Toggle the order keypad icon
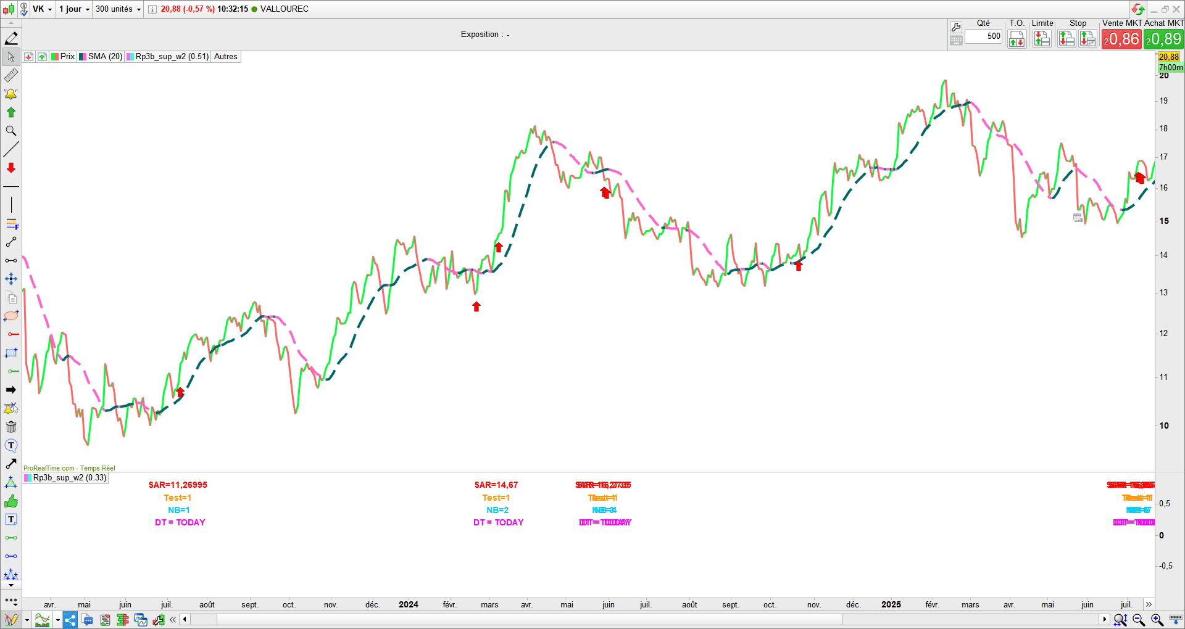This screenshot has width=1185, height=629. coord(956,41)
